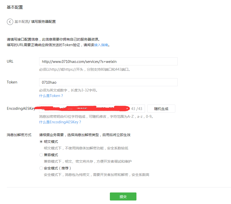Open the 什么是Token？ help link
Screen dimensions: 231x204
pyautogui.click(x=51, y=96)
